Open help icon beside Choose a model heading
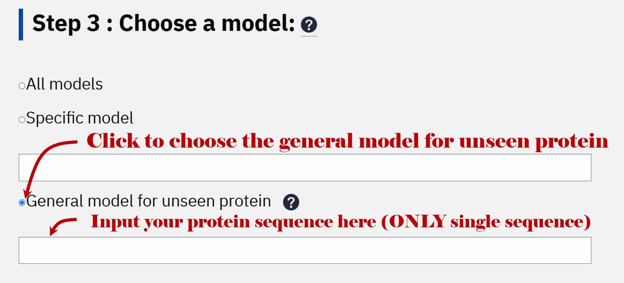 point(309,25)
